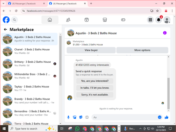Open the Marketplace tab icon

[x=105, y=20]
